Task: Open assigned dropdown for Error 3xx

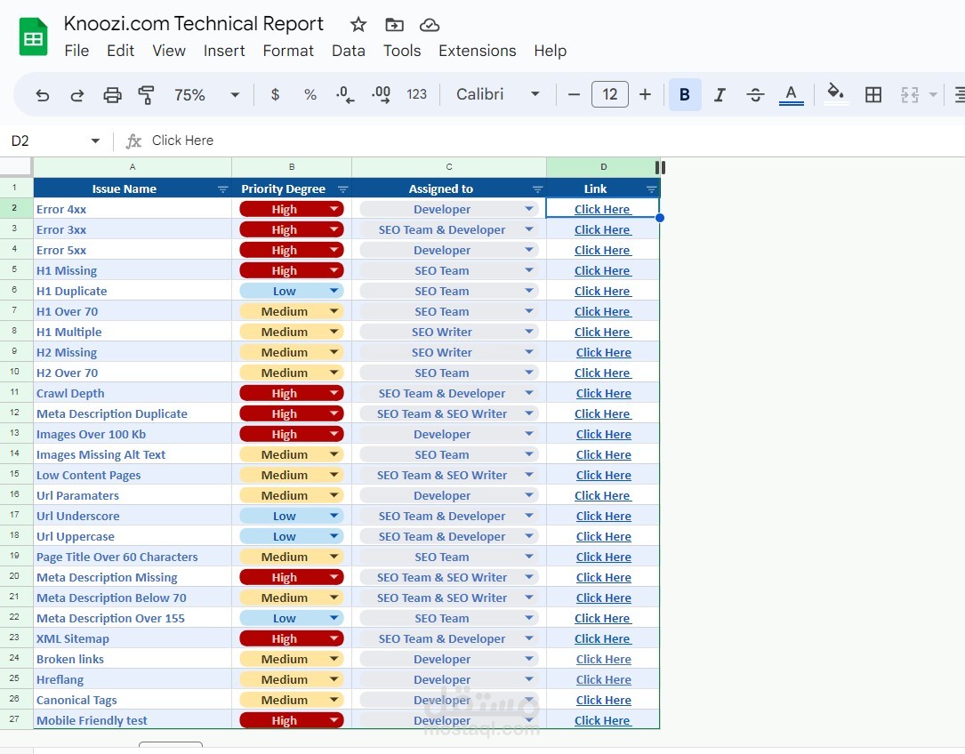Action: [529, 229]
